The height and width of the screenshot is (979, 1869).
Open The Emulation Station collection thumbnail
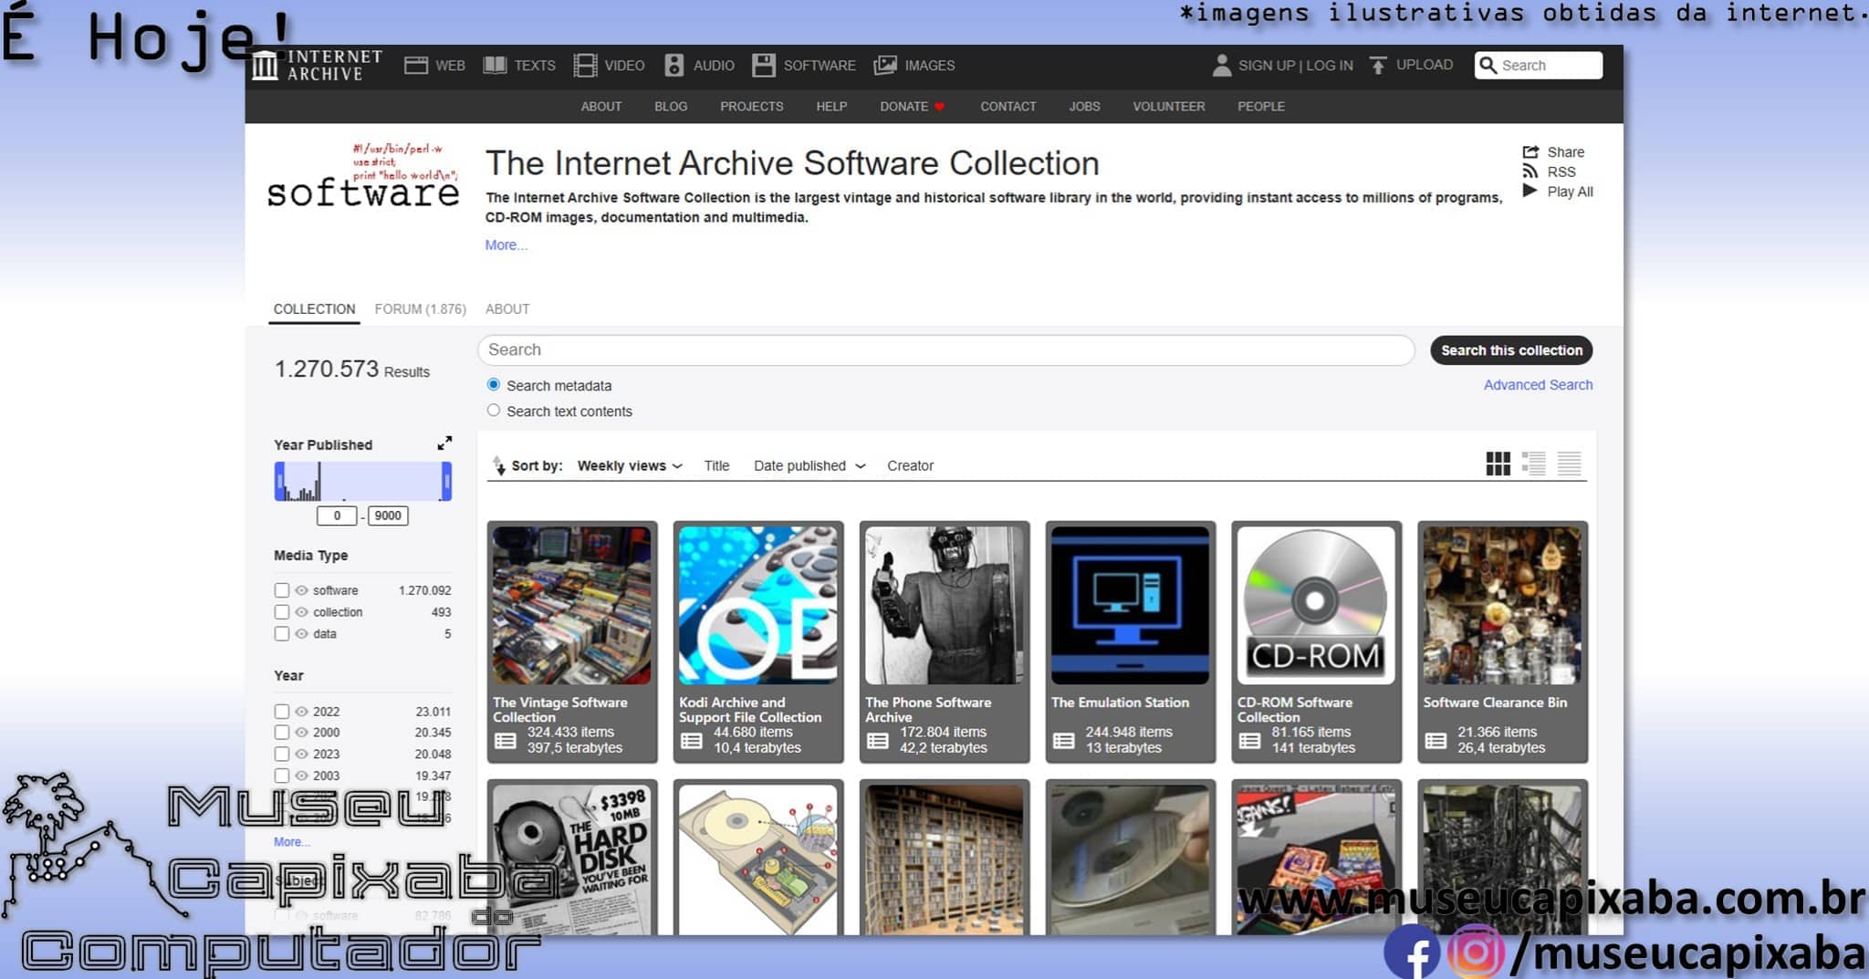pyautogui.click(x=1130, y=606)
